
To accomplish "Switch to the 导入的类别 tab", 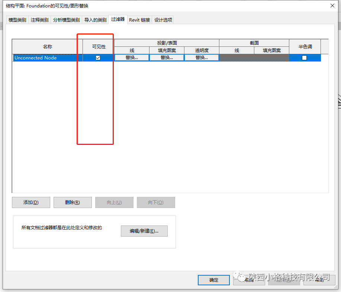I will [95, 20].
